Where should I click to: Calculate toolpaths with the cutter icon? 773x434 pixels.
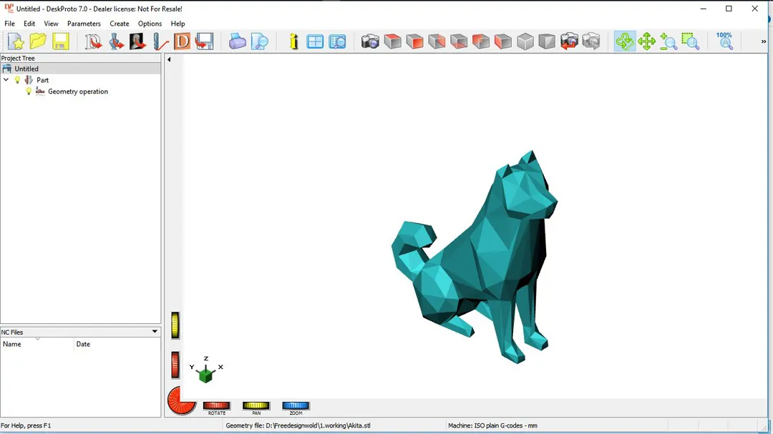click(x=160, y=41)
